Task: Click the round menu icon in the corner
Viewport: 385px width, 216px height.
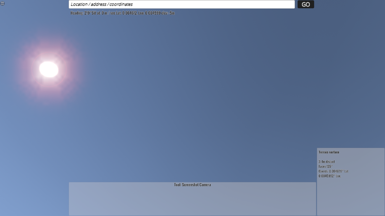Action: coord(3,3)
